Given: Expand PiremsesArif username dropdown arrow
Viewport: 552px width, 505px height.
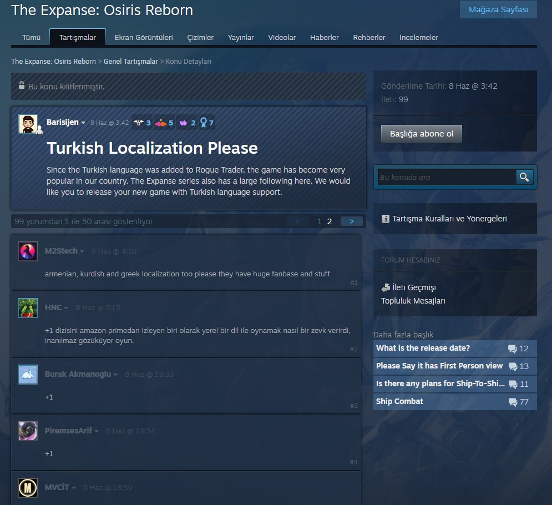Looking at the screenshot, I should click(97, 431).
